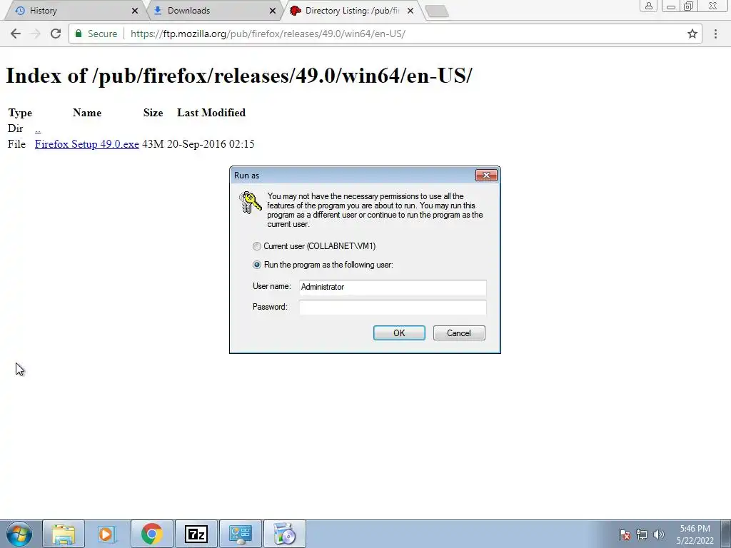This screenshot has width=731, height=548.
Task: Open the network status tray icon
Action: (642, 534)
